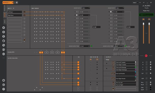This screenshot has height=93, width=155.
Task: Click the green VX800/8i Simulation mode box
Action: (x=146, y=15)
